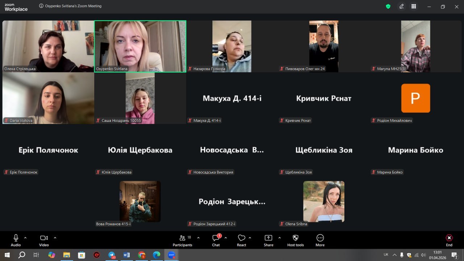This screenshot has height=261, width=464.
Task: Open Microsoft Word from the taskbar
Action: 127,255
